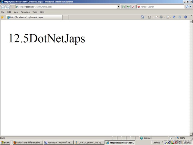This screenshot has height=145, width=193.
Task: Open the search provider dropdown arrow
Action: (x=191, y=7)
